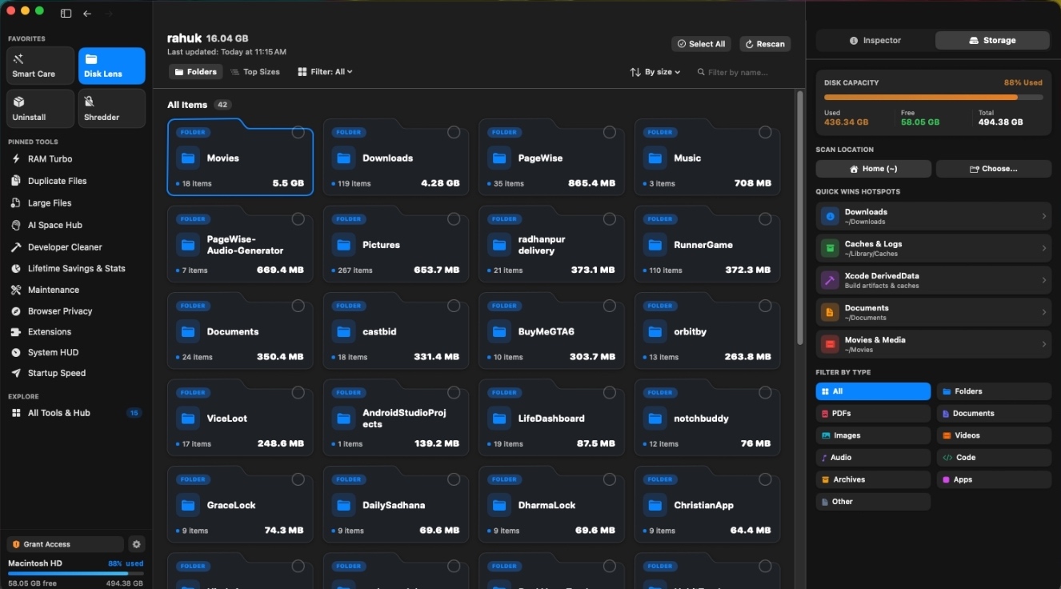Click the Grant Access button
This screenshot has height=589, width=1061.
point(66,544)
